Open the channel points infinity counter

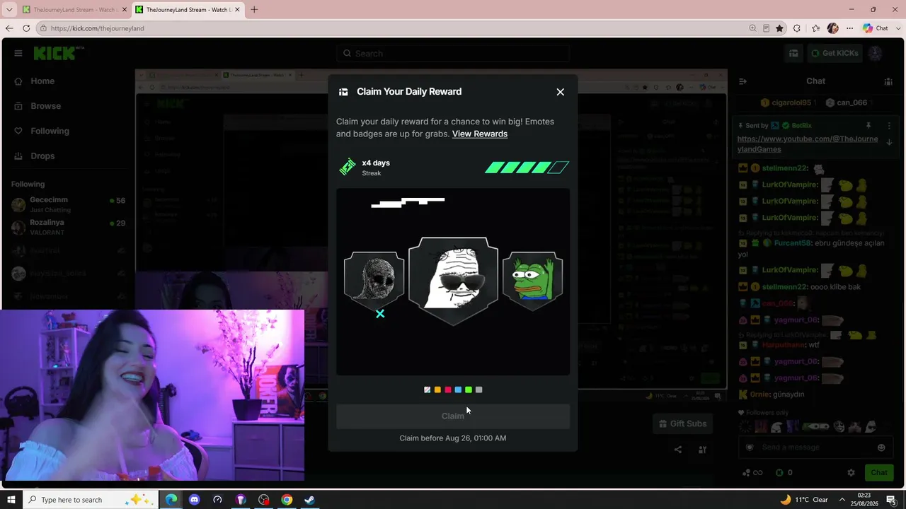752,472
